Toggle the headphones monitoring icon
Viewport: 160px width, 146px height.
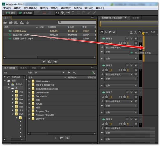140,32
